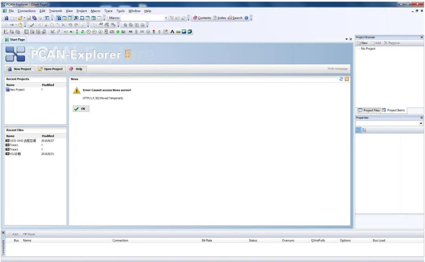Viewport: 425px width, 262px height.
Task: Toggle alphabetical sort in Properties panel
Action: tap(364, 130)
